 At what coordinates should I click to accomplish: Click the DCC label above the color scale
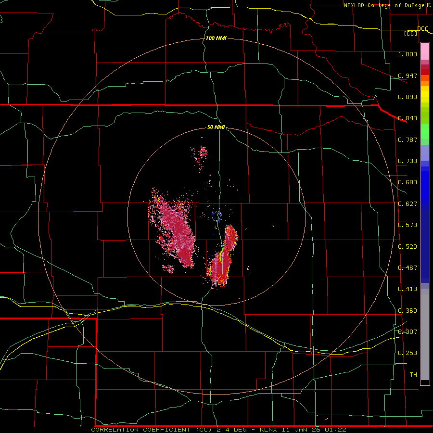click(x=422, y=28)
